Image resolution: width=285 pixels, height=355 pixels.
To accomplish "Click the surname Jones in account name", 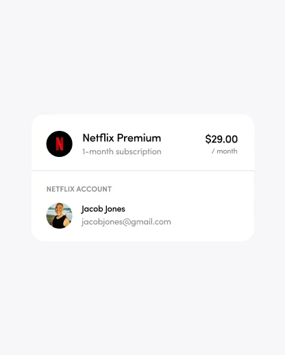I will tap(115, 209).
